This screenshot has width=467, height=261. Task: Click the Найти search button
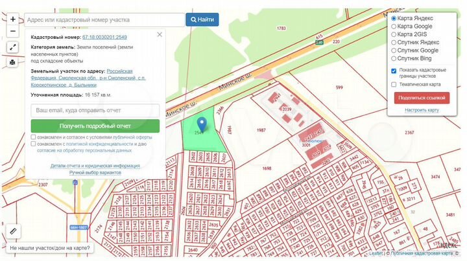pyautogui.click(x=202, y=19)
